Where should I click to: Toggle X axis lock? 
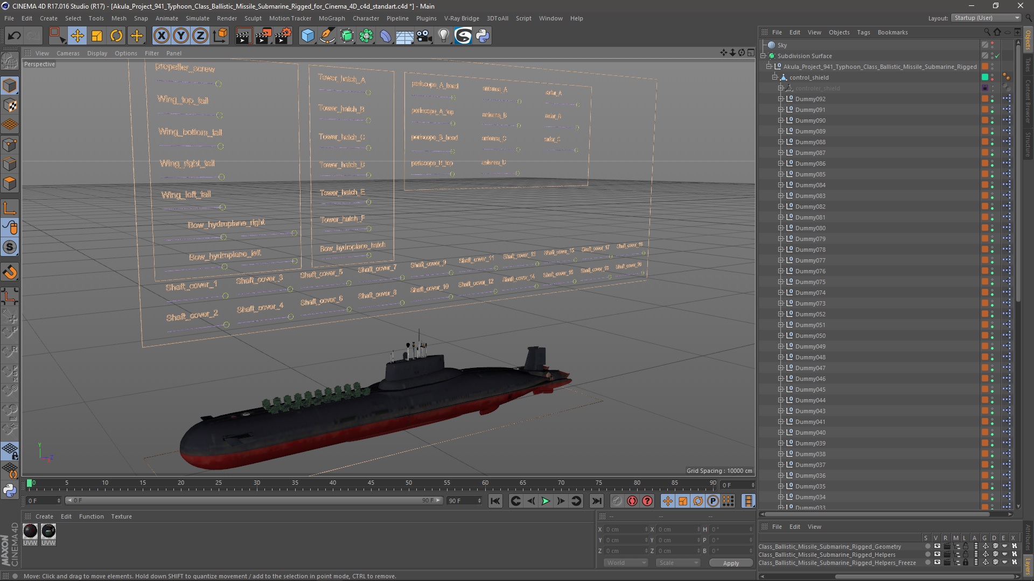pyautogui.click(x=161, y=36)
